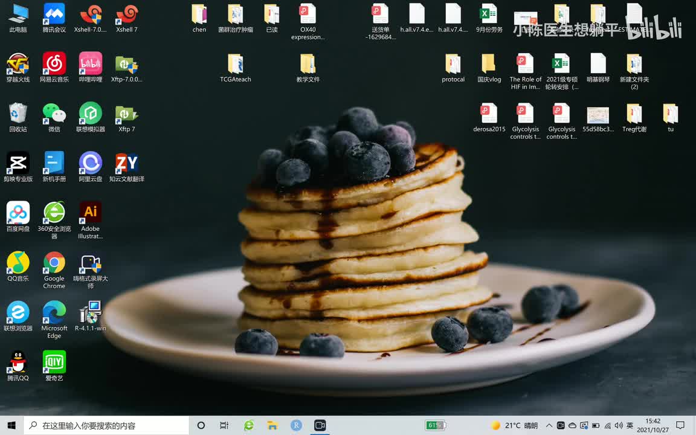This screenshot has height=435, width=696.
Task: Switch input method via 英 indicator
Action: point(630,425)
